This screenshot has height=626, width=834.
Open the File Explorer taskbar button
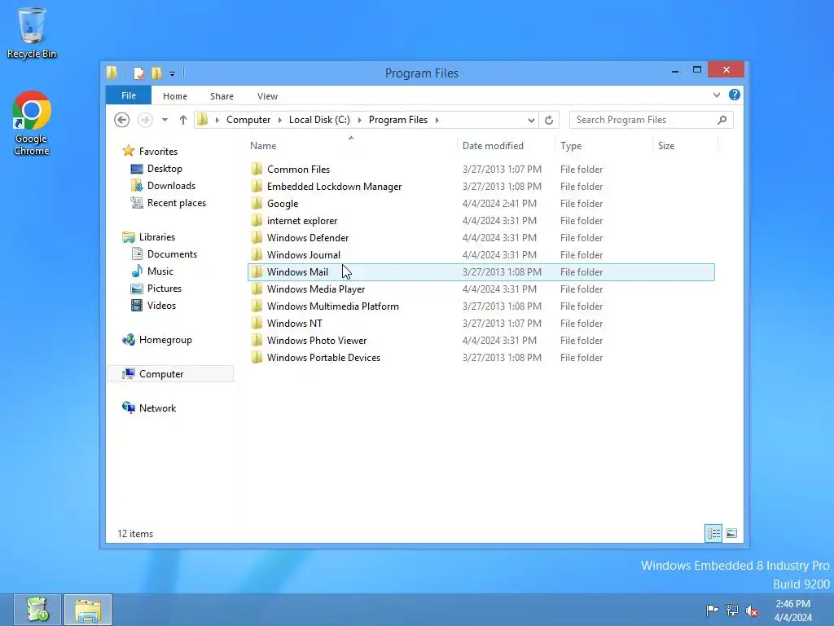coord(88,610)
